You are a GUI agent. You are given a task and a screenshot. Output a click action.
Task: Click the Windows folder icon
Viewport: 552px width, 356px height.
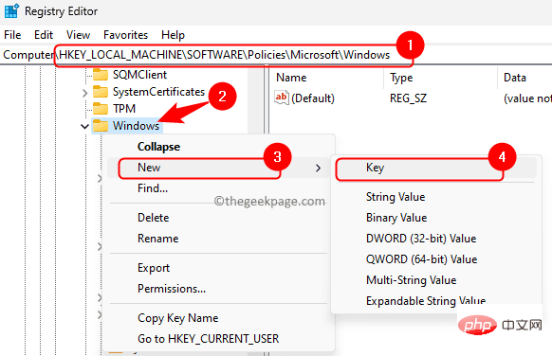point(101,126)
